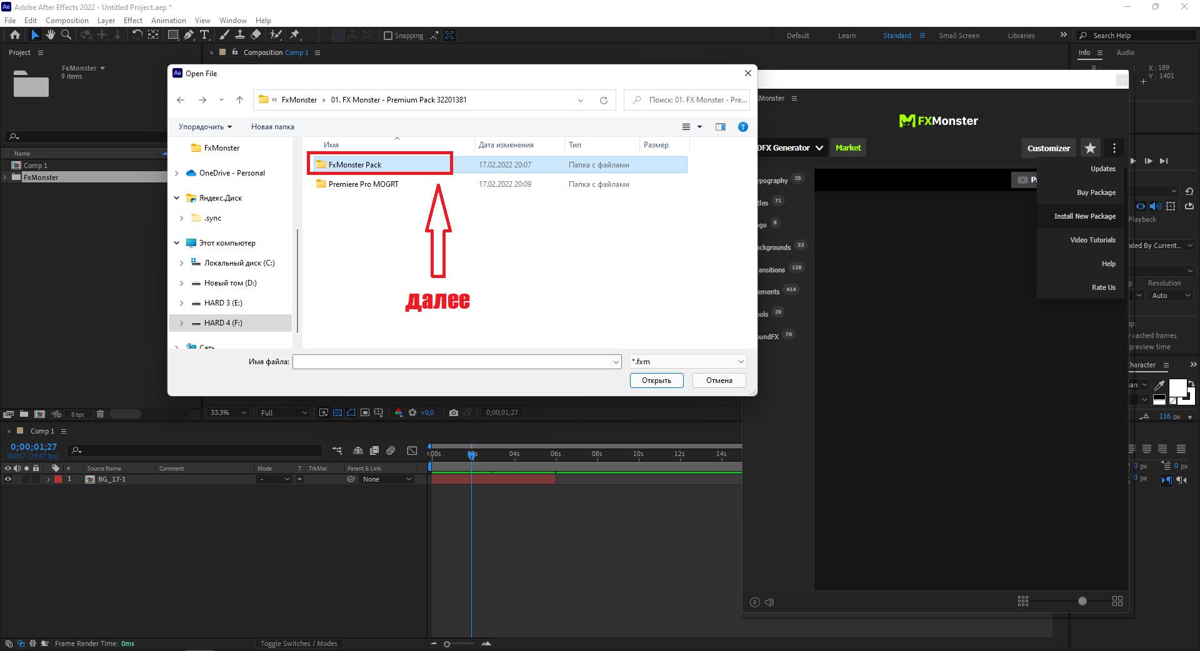
Task: Click the FXMonster preview play icon
Action: point(755,602)
